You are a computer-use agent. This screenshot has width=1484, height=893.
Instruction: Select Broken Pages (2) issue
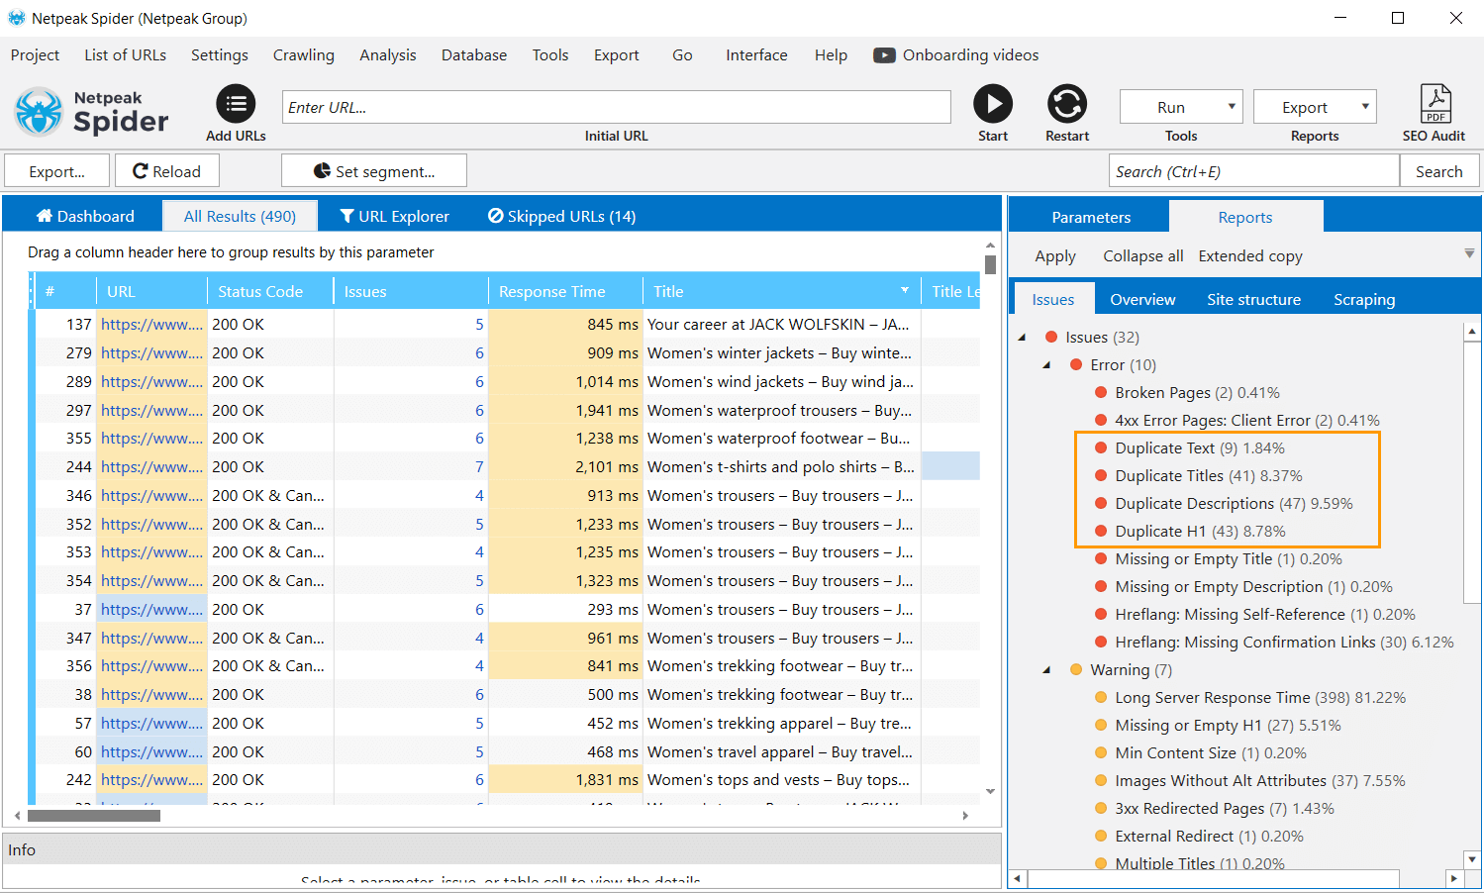point(1197,393)
